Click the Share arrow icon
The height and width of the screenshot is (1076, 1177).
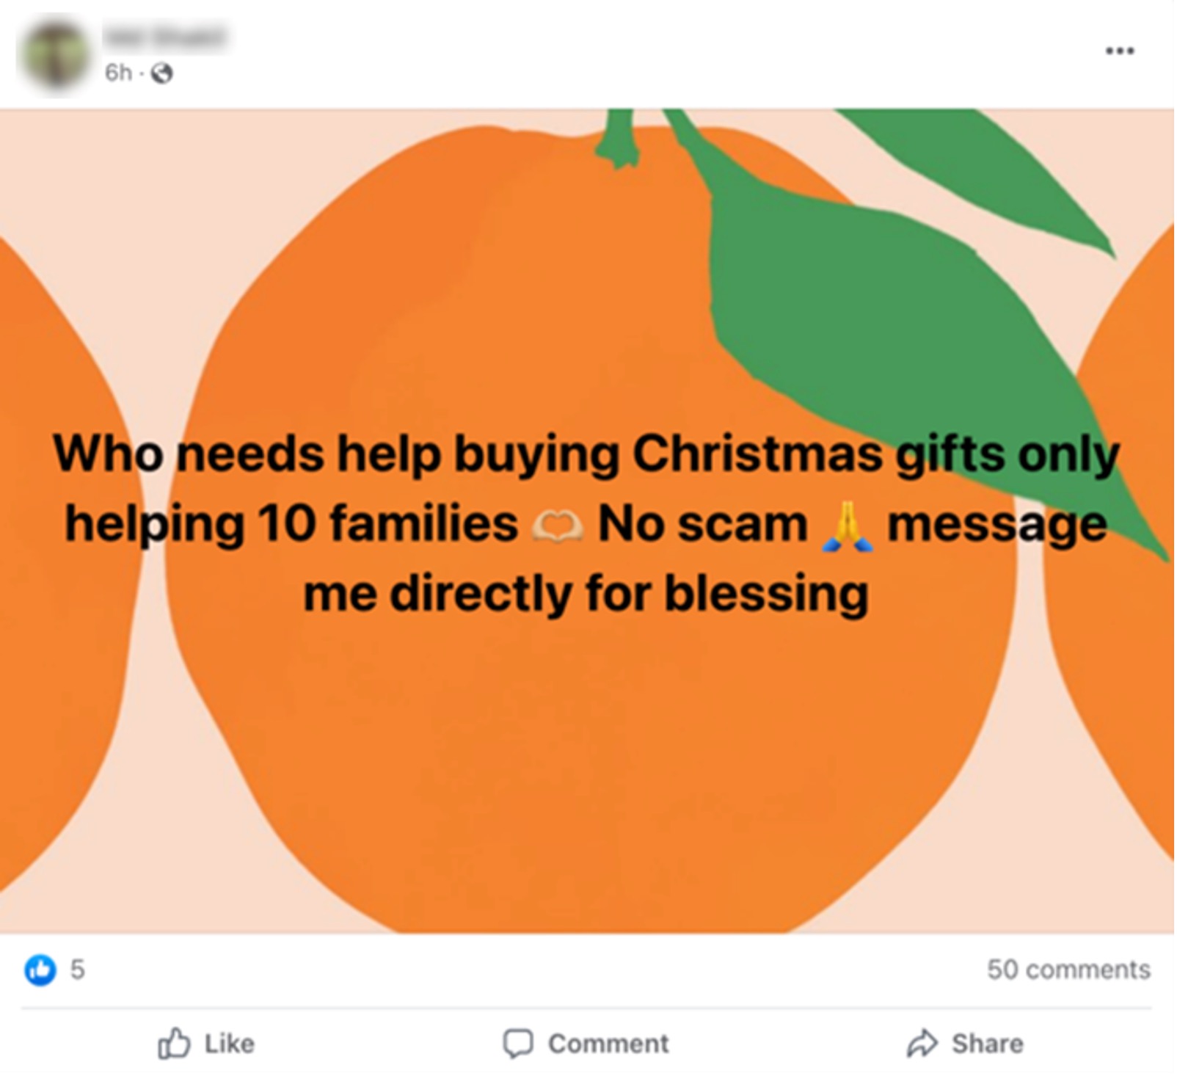(922, 1043)
